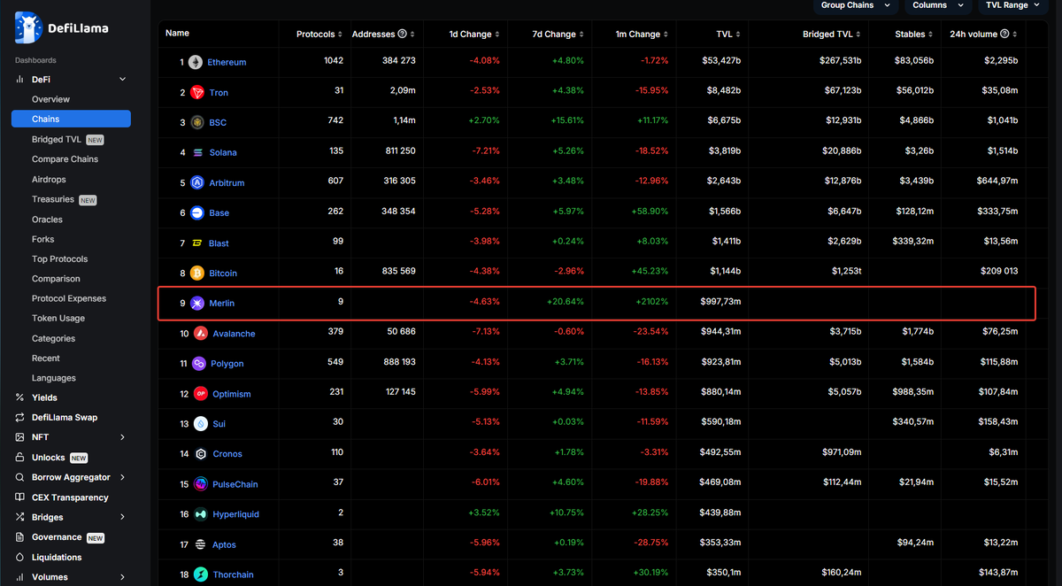Viewport: 1062px width, 586px height.
Task: Expand the NFT sidebar section
Action: pyautogui.click(x=122, y=437)
